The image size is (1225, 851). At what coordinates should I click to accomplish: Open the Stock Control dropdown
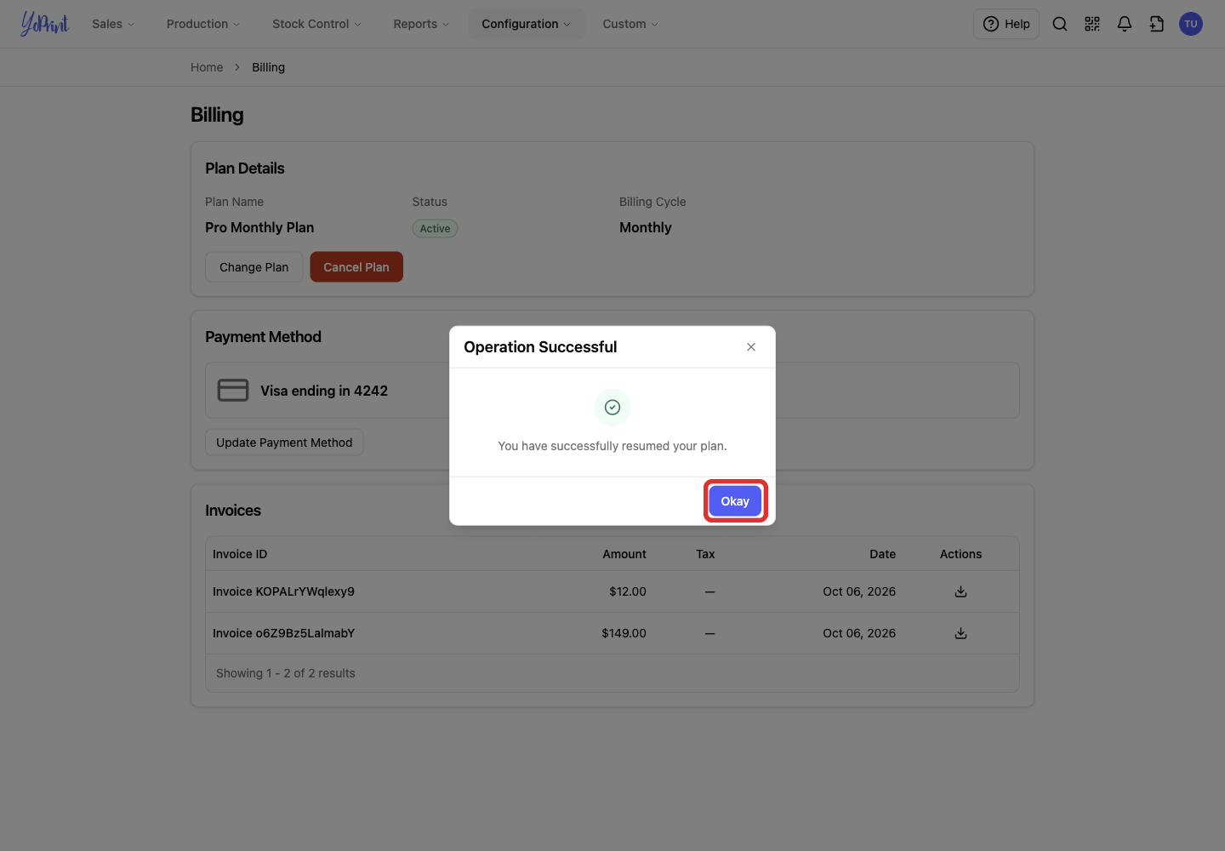[x=316, y=24]
